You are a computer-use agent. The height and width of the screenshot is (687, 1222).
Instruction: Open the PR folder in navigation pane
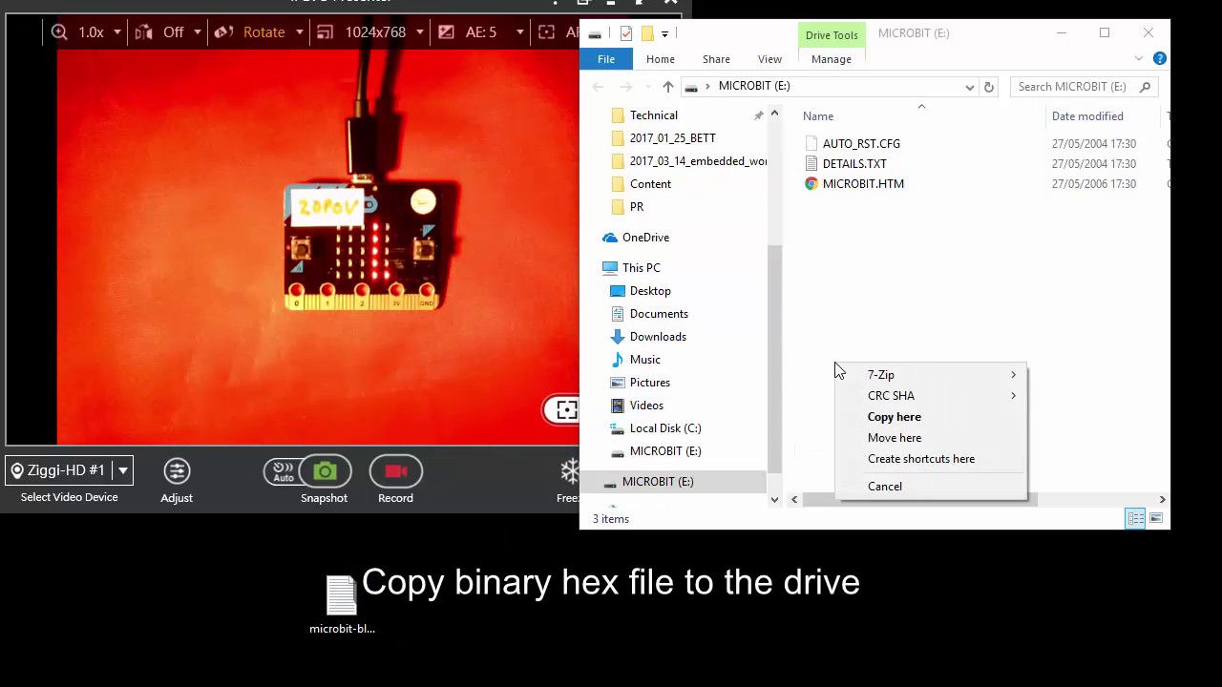[636, 207]
